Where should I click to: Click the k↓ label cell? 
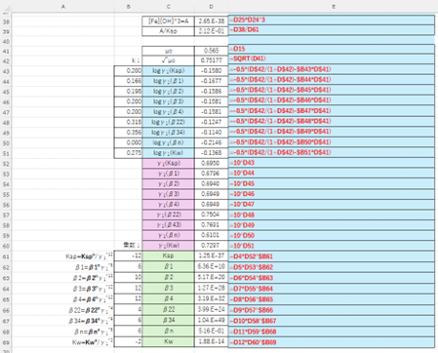pos(128,60)
